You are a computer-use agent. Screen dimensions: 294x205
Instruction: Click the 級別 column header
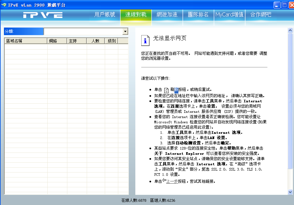coord(111,41)
